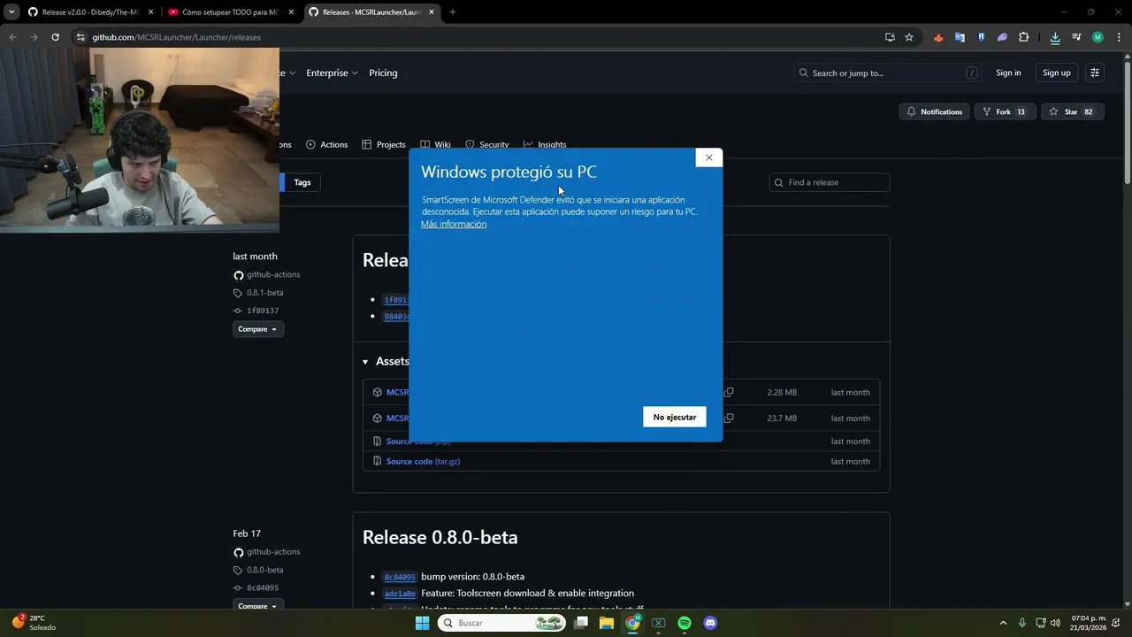The height and width of the screenshot is (637, 1132).
Task: Download 'Source code (tar.gz)'
Action: [423, 461]
